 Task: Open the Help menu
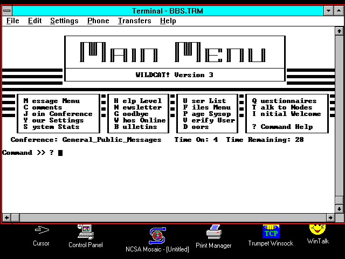[x=168, y=21]
